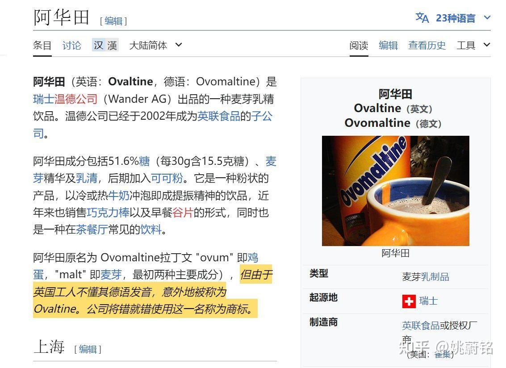This screenshot has width=506, height=368.
Task: Toggle the 汉 simplified Chinese variant
Action: 99,45
